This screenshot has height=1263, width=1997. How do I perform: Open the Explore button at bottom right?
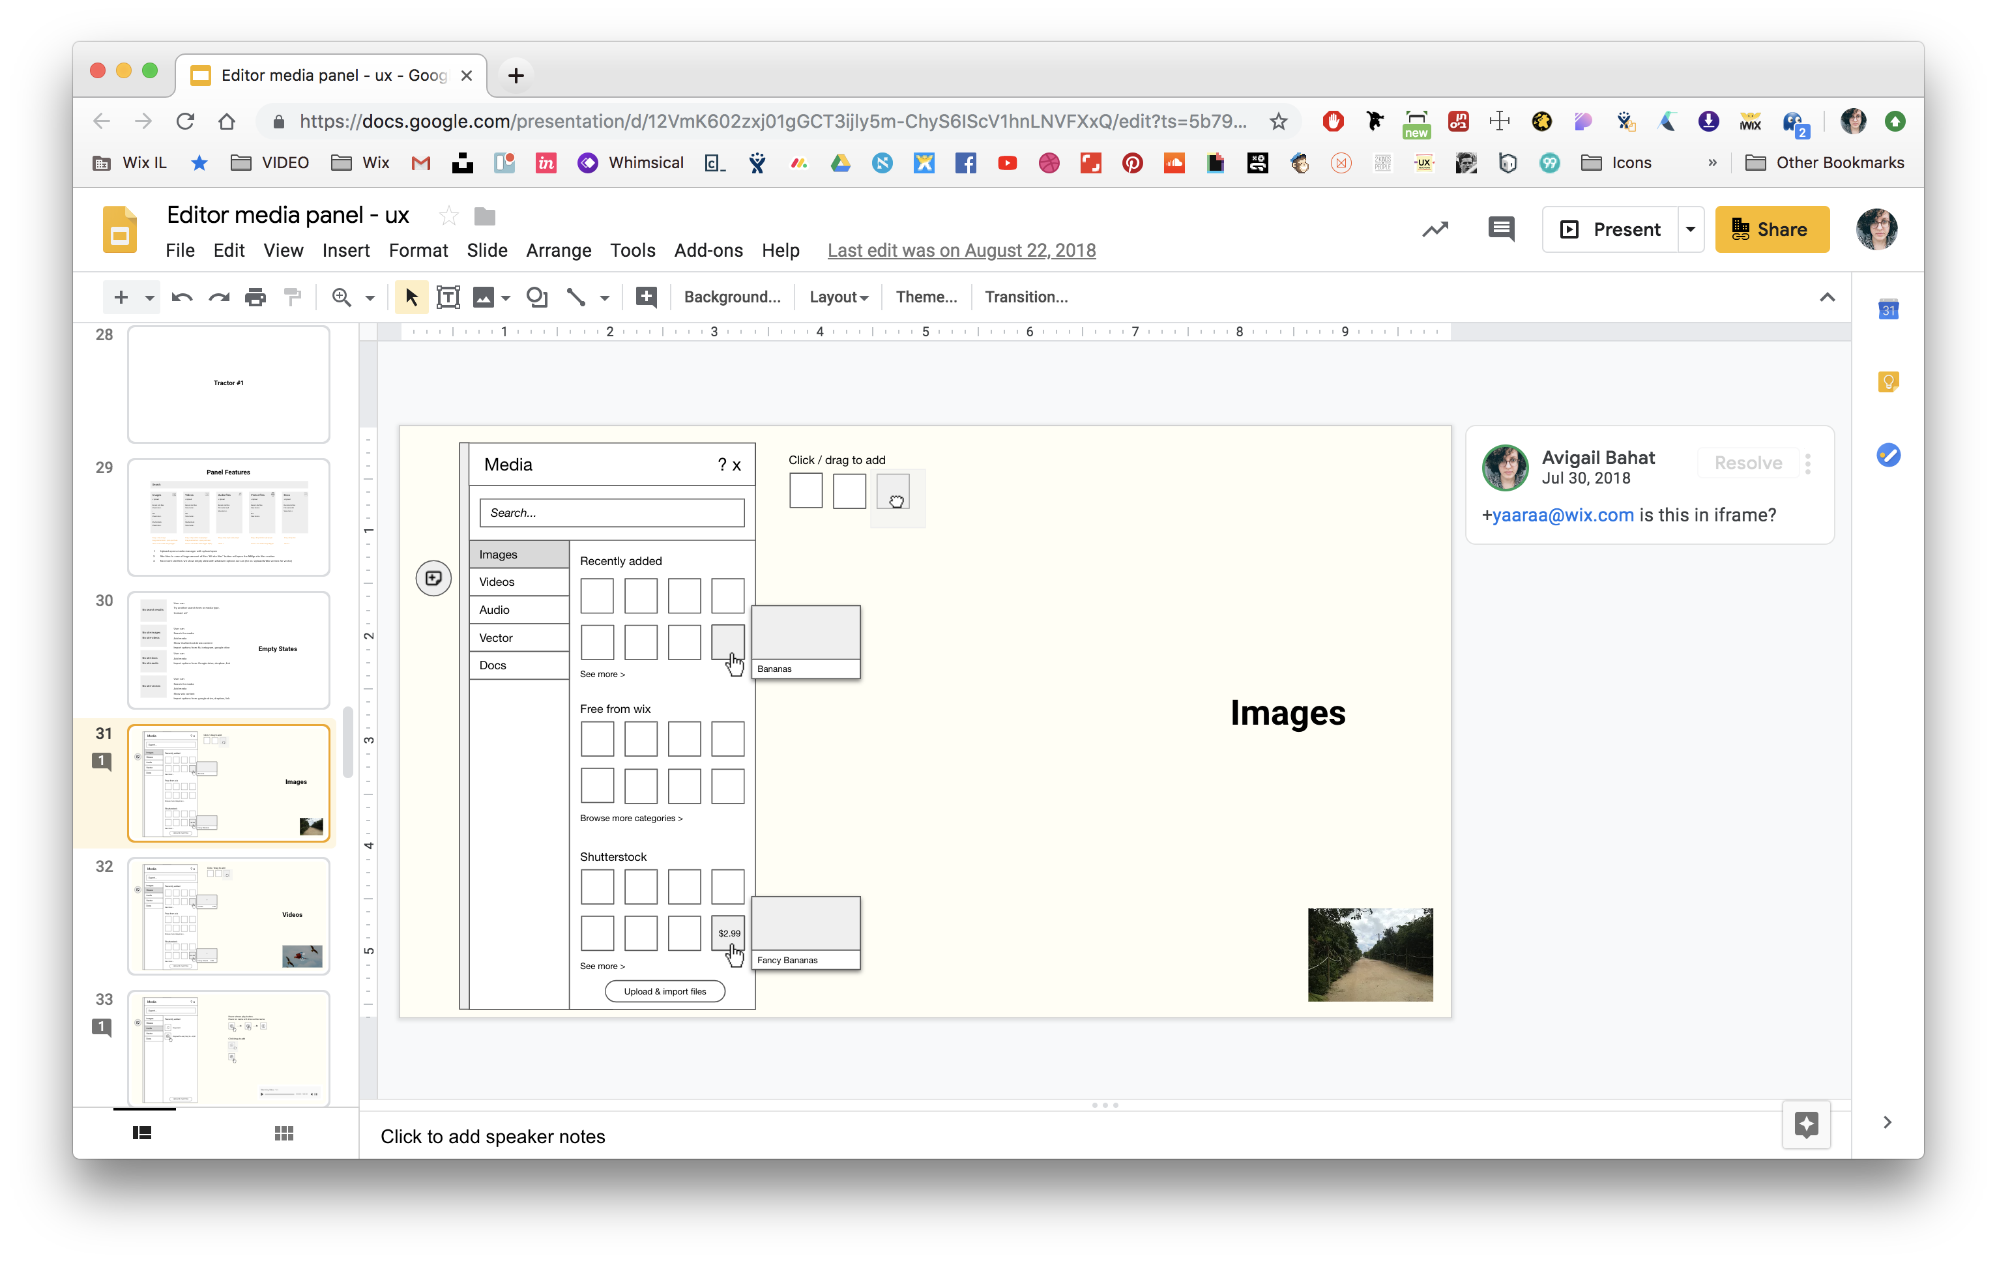[1806, 1124]
